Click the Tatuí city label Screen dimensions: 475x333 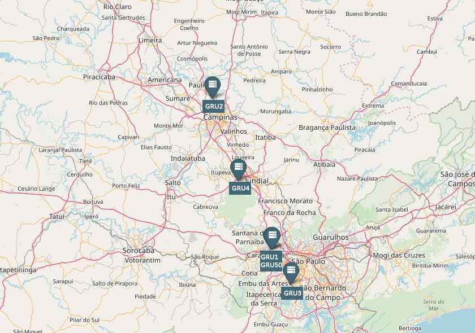coord(57,217)
